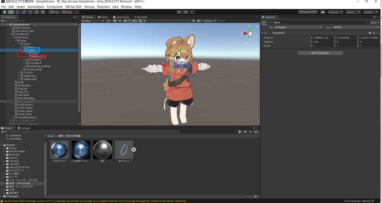The height and width of the screenshot is (203, 382).
Task: Select the Hand tool
Action: [x=4, y=12]
